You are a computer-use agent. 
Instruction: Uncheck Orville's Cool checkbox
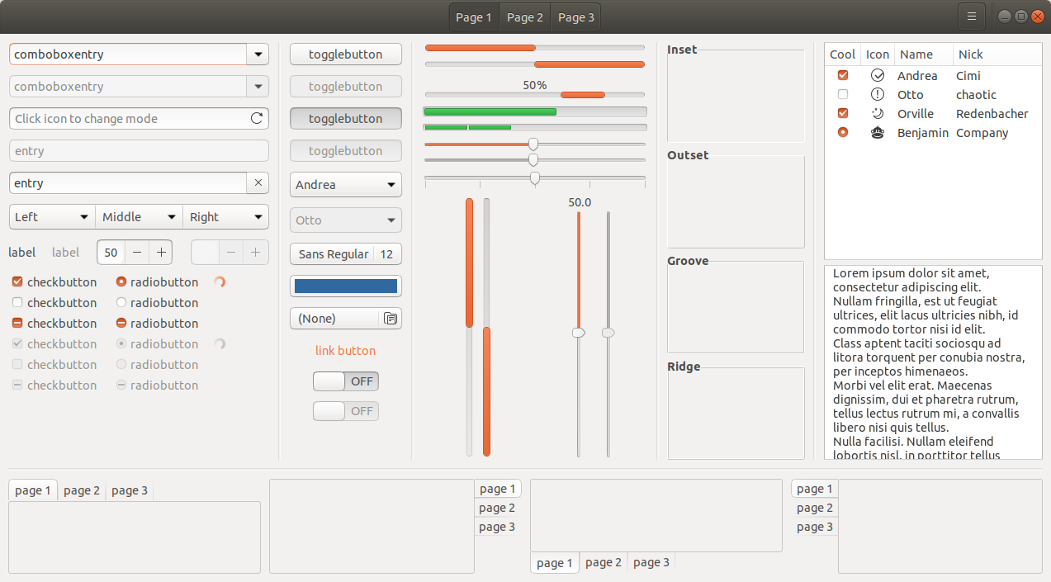tap(843, 113)
